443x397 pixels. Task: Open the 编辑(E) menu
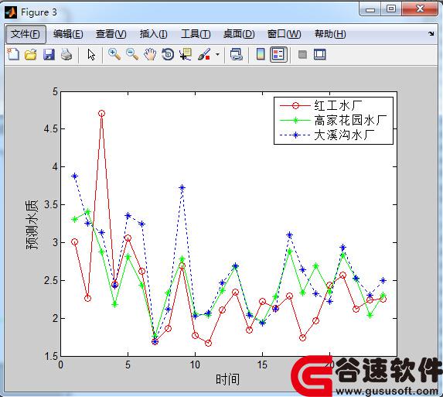68,34
